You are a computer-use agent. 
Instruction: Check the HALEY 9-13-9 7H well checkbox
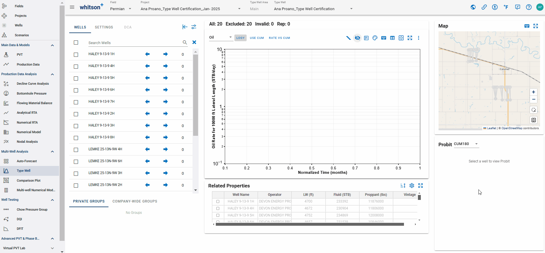pos(76,102)
